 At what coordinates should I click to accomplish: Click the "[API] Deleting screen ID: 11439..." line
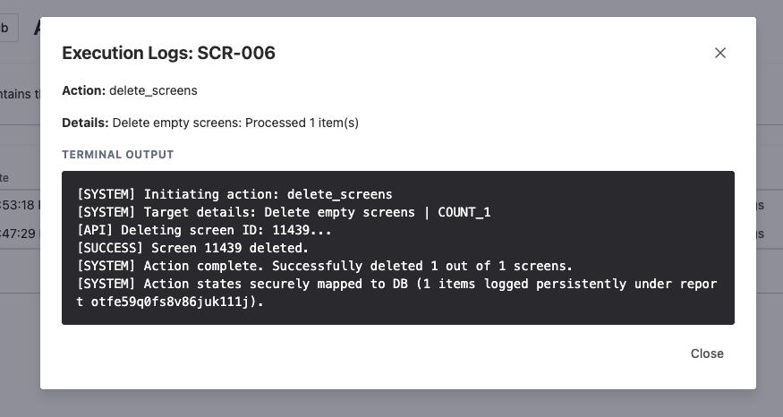tap(205, 230)
